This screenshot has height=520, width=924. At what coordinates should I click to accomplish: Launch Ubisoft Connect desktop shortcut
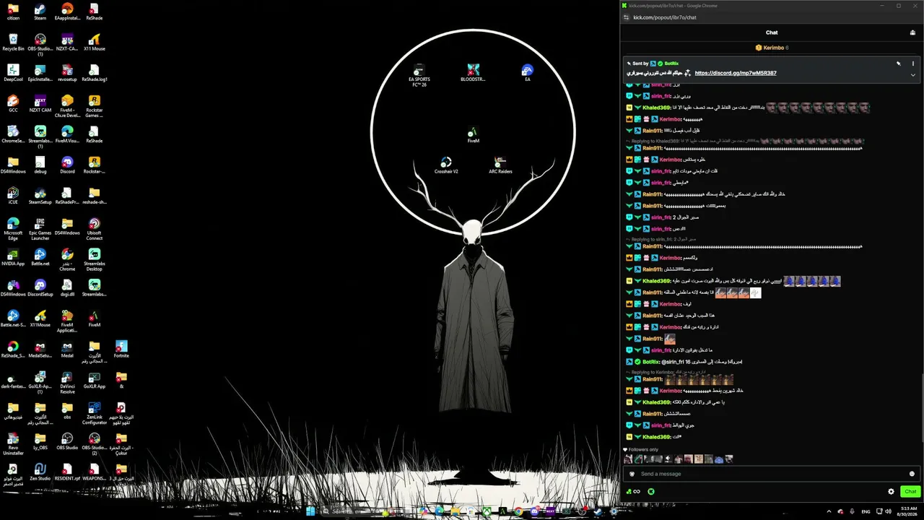pyautogui.click(x=94, y=229)
